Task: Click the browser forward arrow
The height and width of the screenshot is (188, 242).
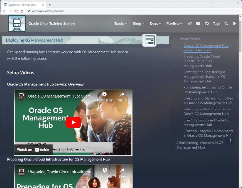Action: coord(10,11)
